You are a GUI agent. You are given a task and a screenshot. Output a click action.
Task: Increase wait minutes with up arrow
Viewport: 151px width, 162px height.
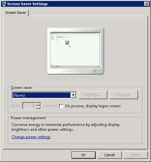[x=38, y=104]
